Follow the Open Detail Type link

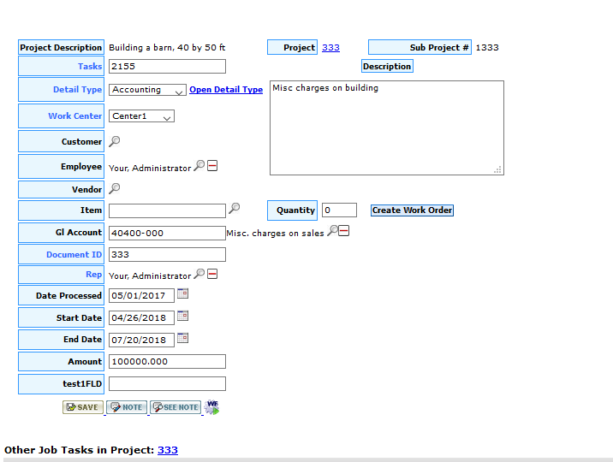pyautogui.click(x=226, y=90)
